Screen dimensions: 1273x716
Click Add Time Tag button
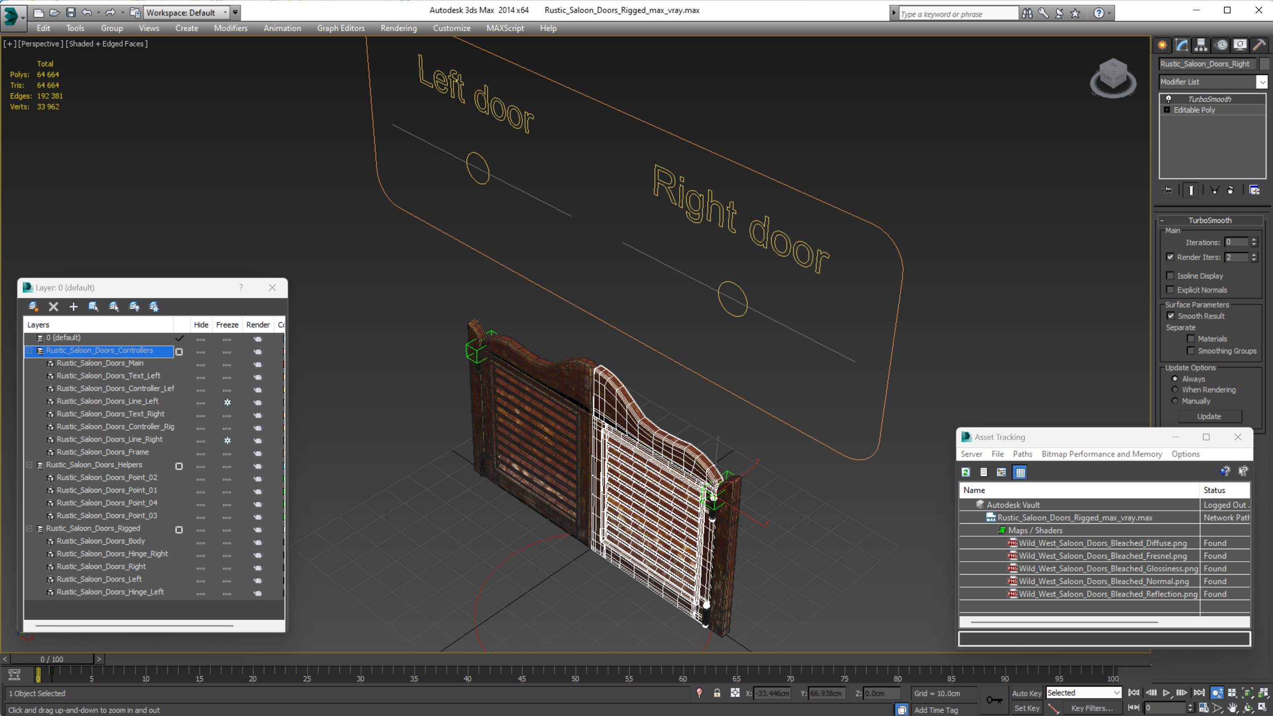pyautogui.click(x=936, y=710)
